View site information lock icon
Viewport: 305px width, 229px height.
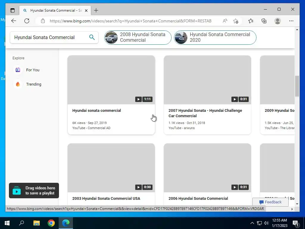(43, 21)
